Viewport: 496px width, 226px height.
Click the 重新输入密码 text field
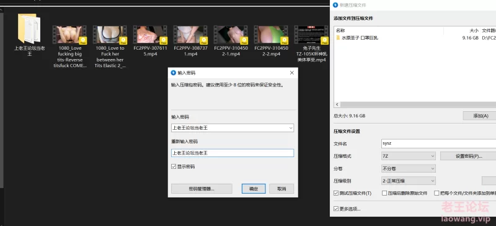[x=232, y=153]
